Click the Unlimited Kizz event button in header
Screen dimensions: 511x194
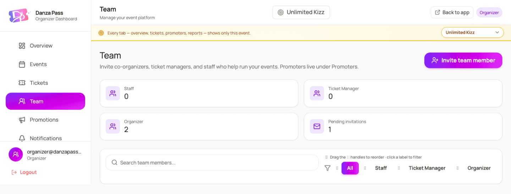[x=301, y=12]
